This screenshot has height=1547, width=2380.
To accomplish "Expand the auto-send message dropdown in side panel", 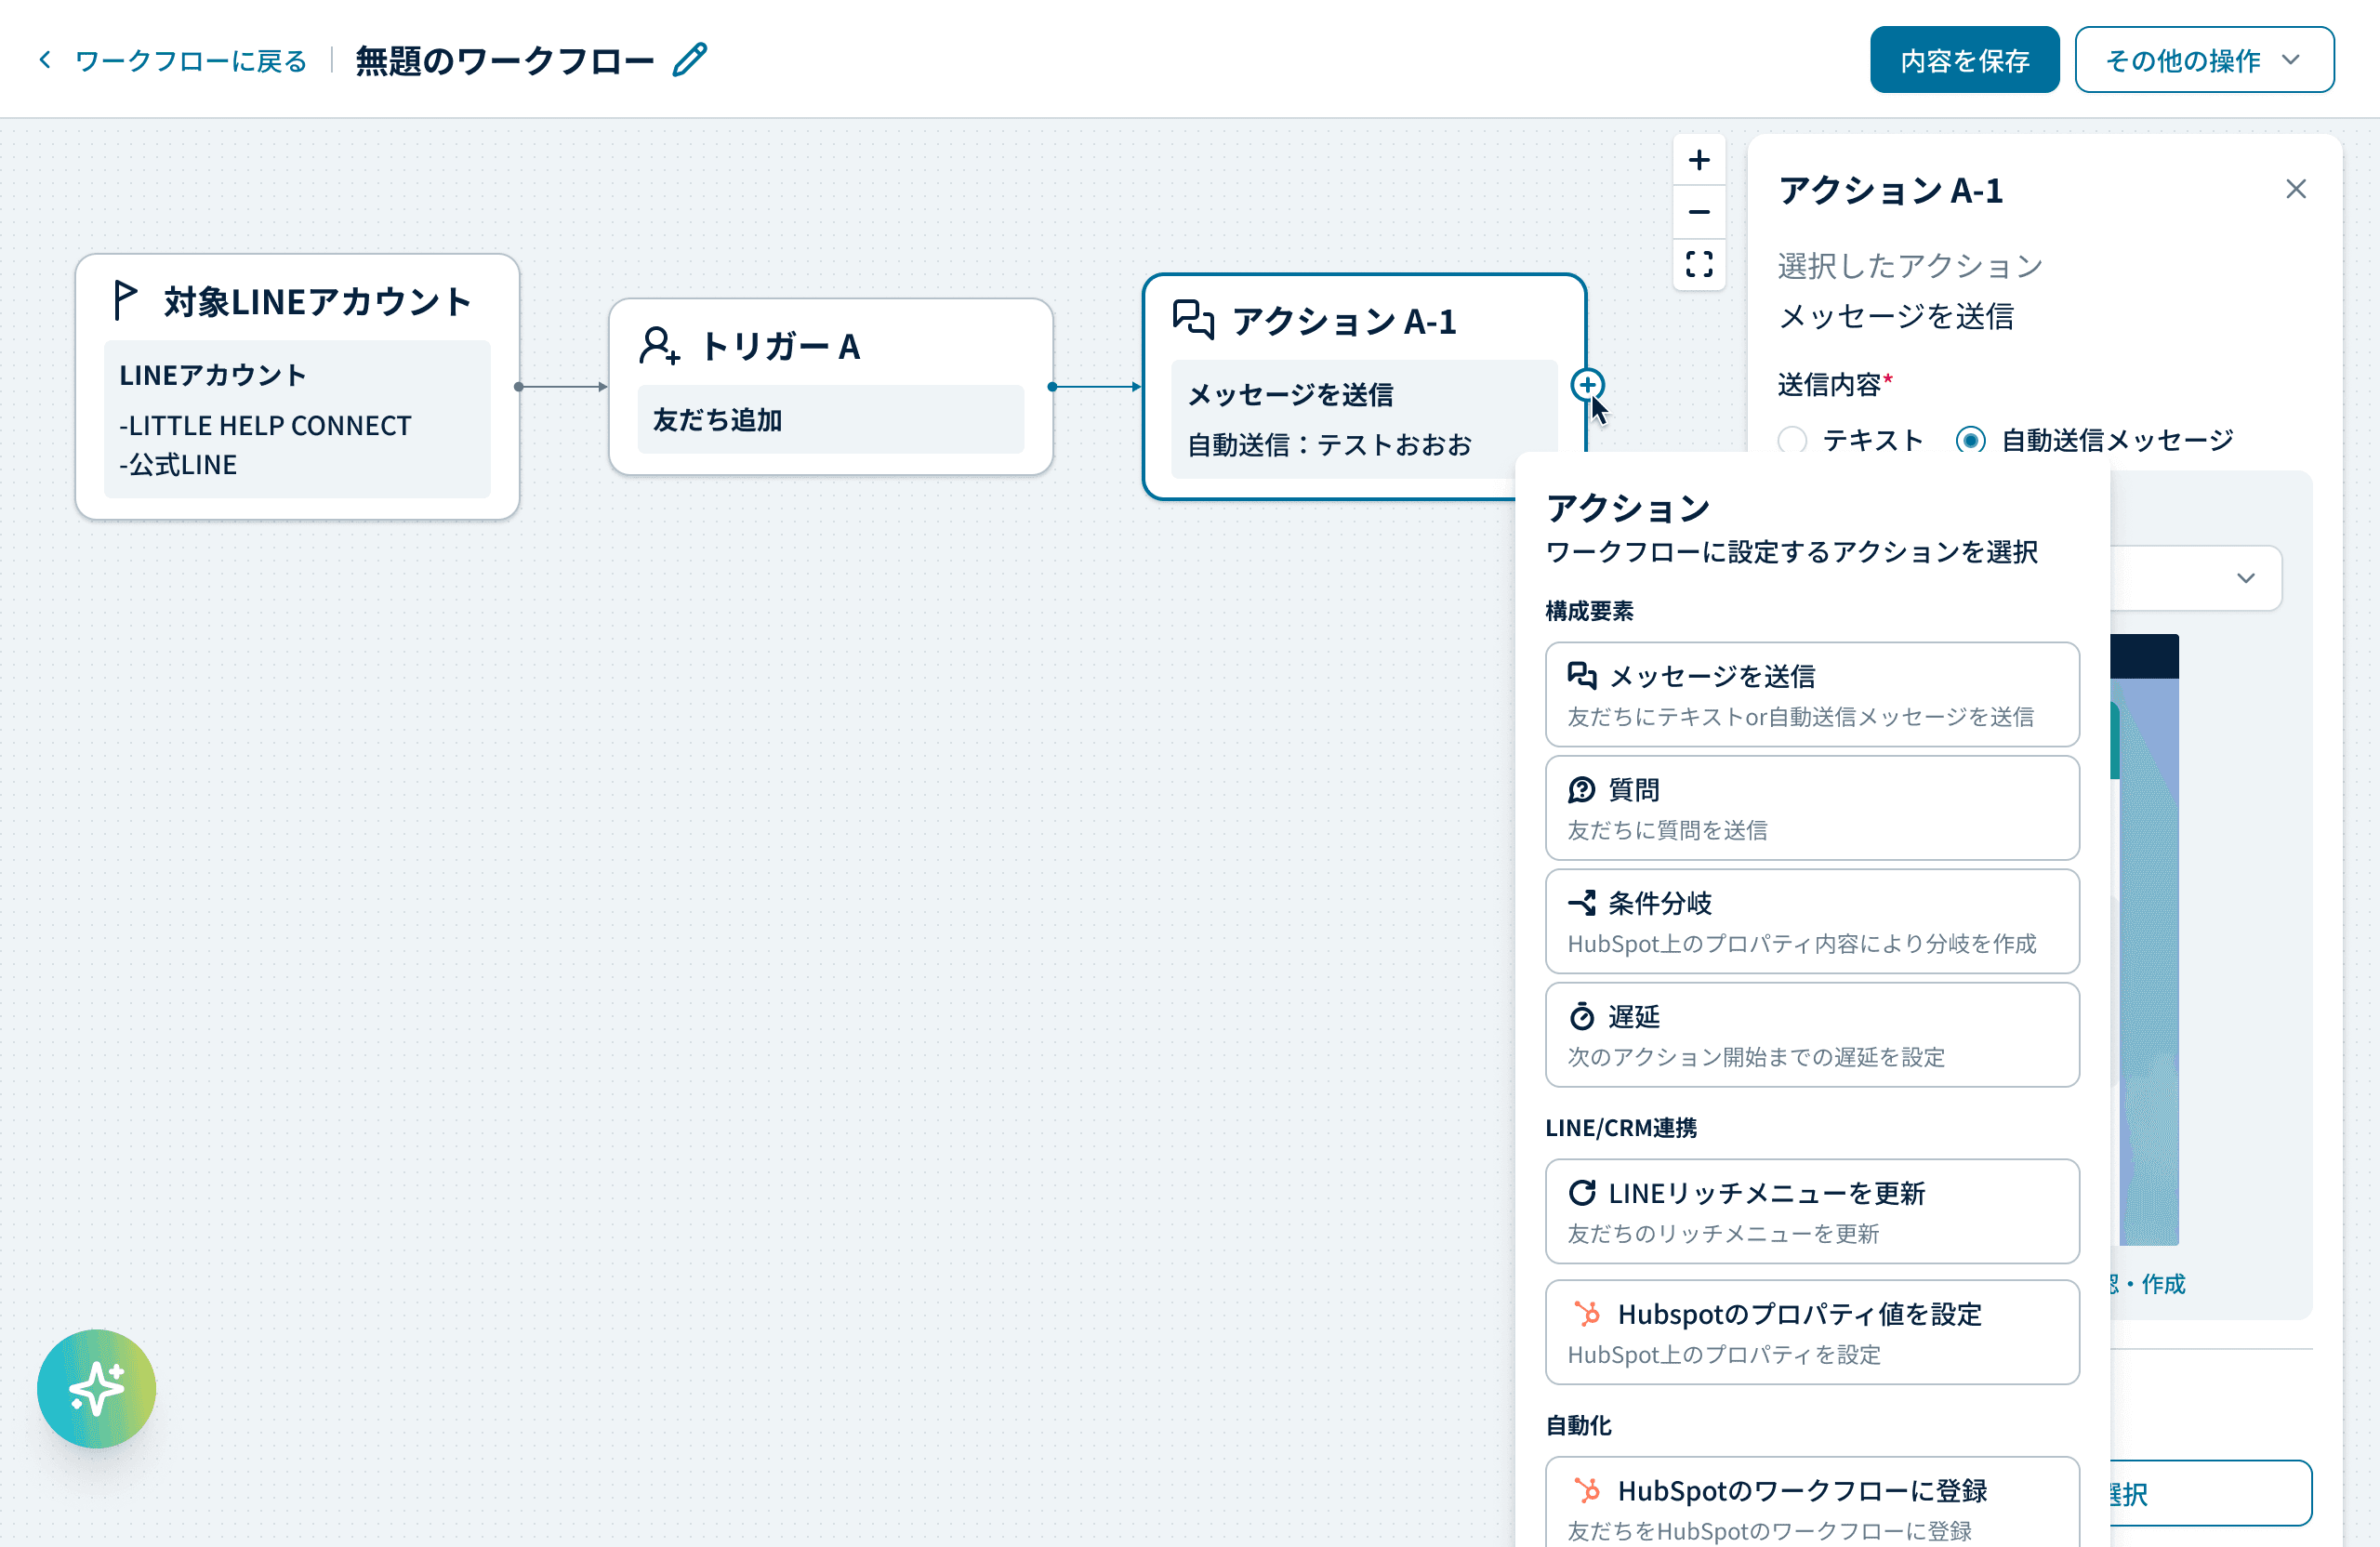I will tap(2245, 578).
